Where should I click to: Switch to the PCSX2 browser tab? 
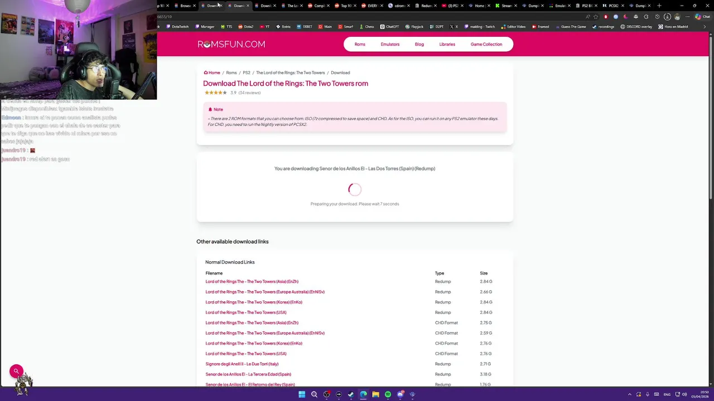click(x=614, y=6)
